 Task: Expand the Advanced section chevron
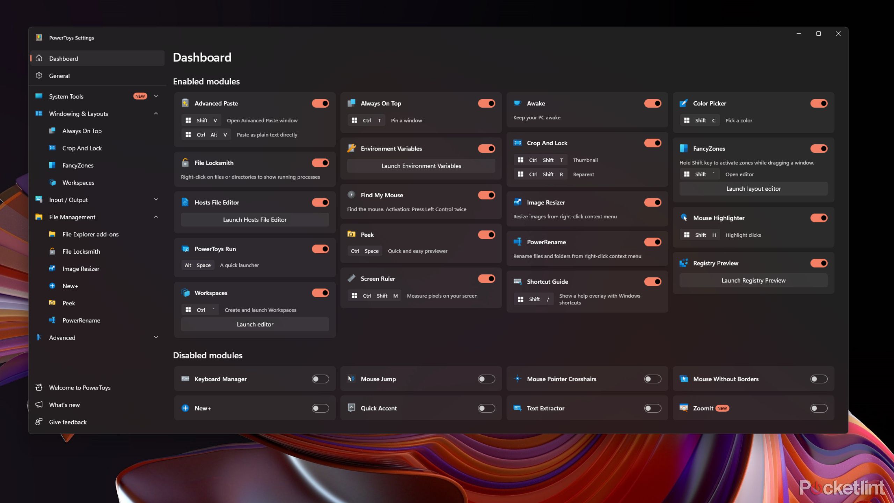click(x=156, y=337)
